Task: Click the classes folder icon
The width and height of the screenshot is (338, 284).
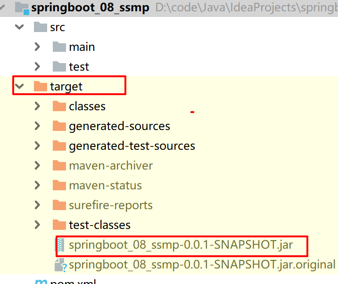Action: [59, 106]
